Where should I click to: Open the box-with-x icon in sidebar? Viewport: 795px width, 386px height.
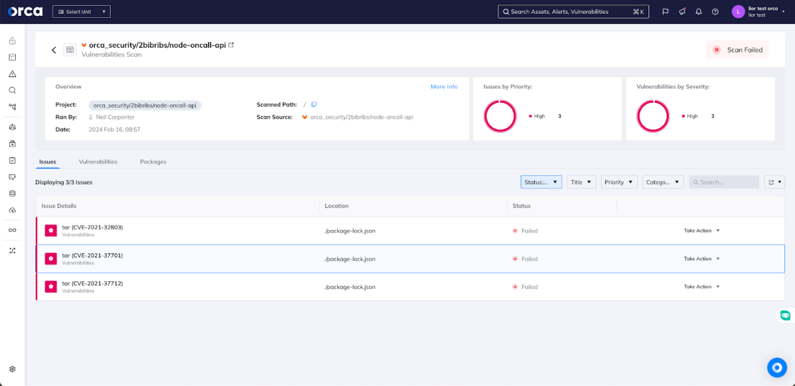tap(12, 143)
